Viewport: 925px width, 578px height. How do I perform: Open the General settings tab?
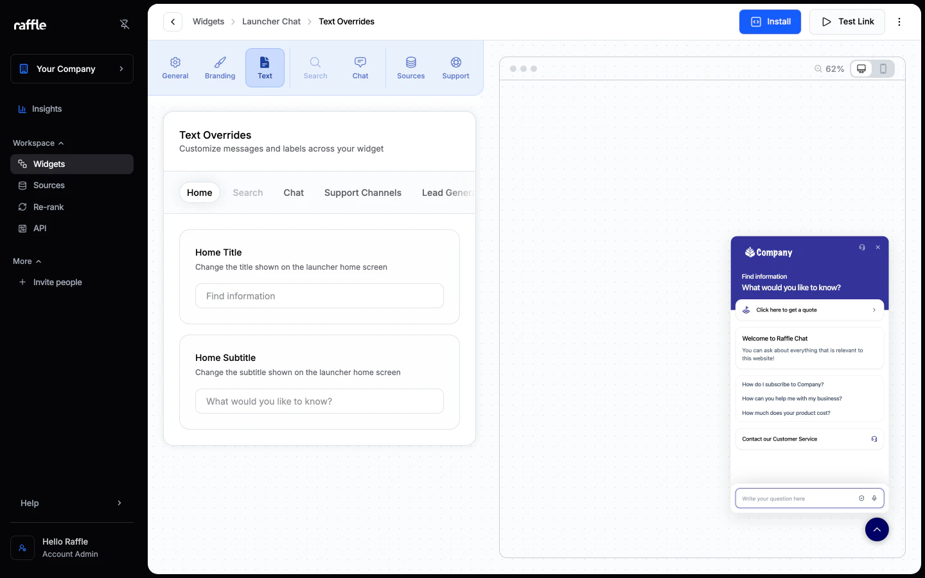(x=175, y=67)
